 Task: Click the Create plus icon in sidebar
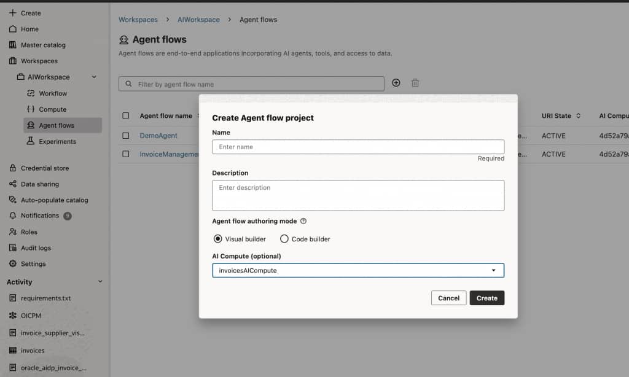coord(13,13)
